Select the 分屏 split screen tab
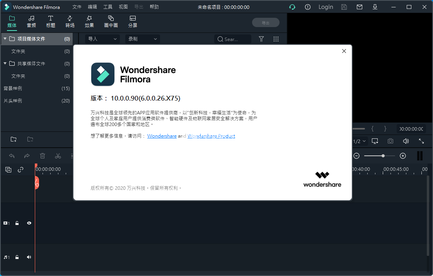 (x=133, y=22)
